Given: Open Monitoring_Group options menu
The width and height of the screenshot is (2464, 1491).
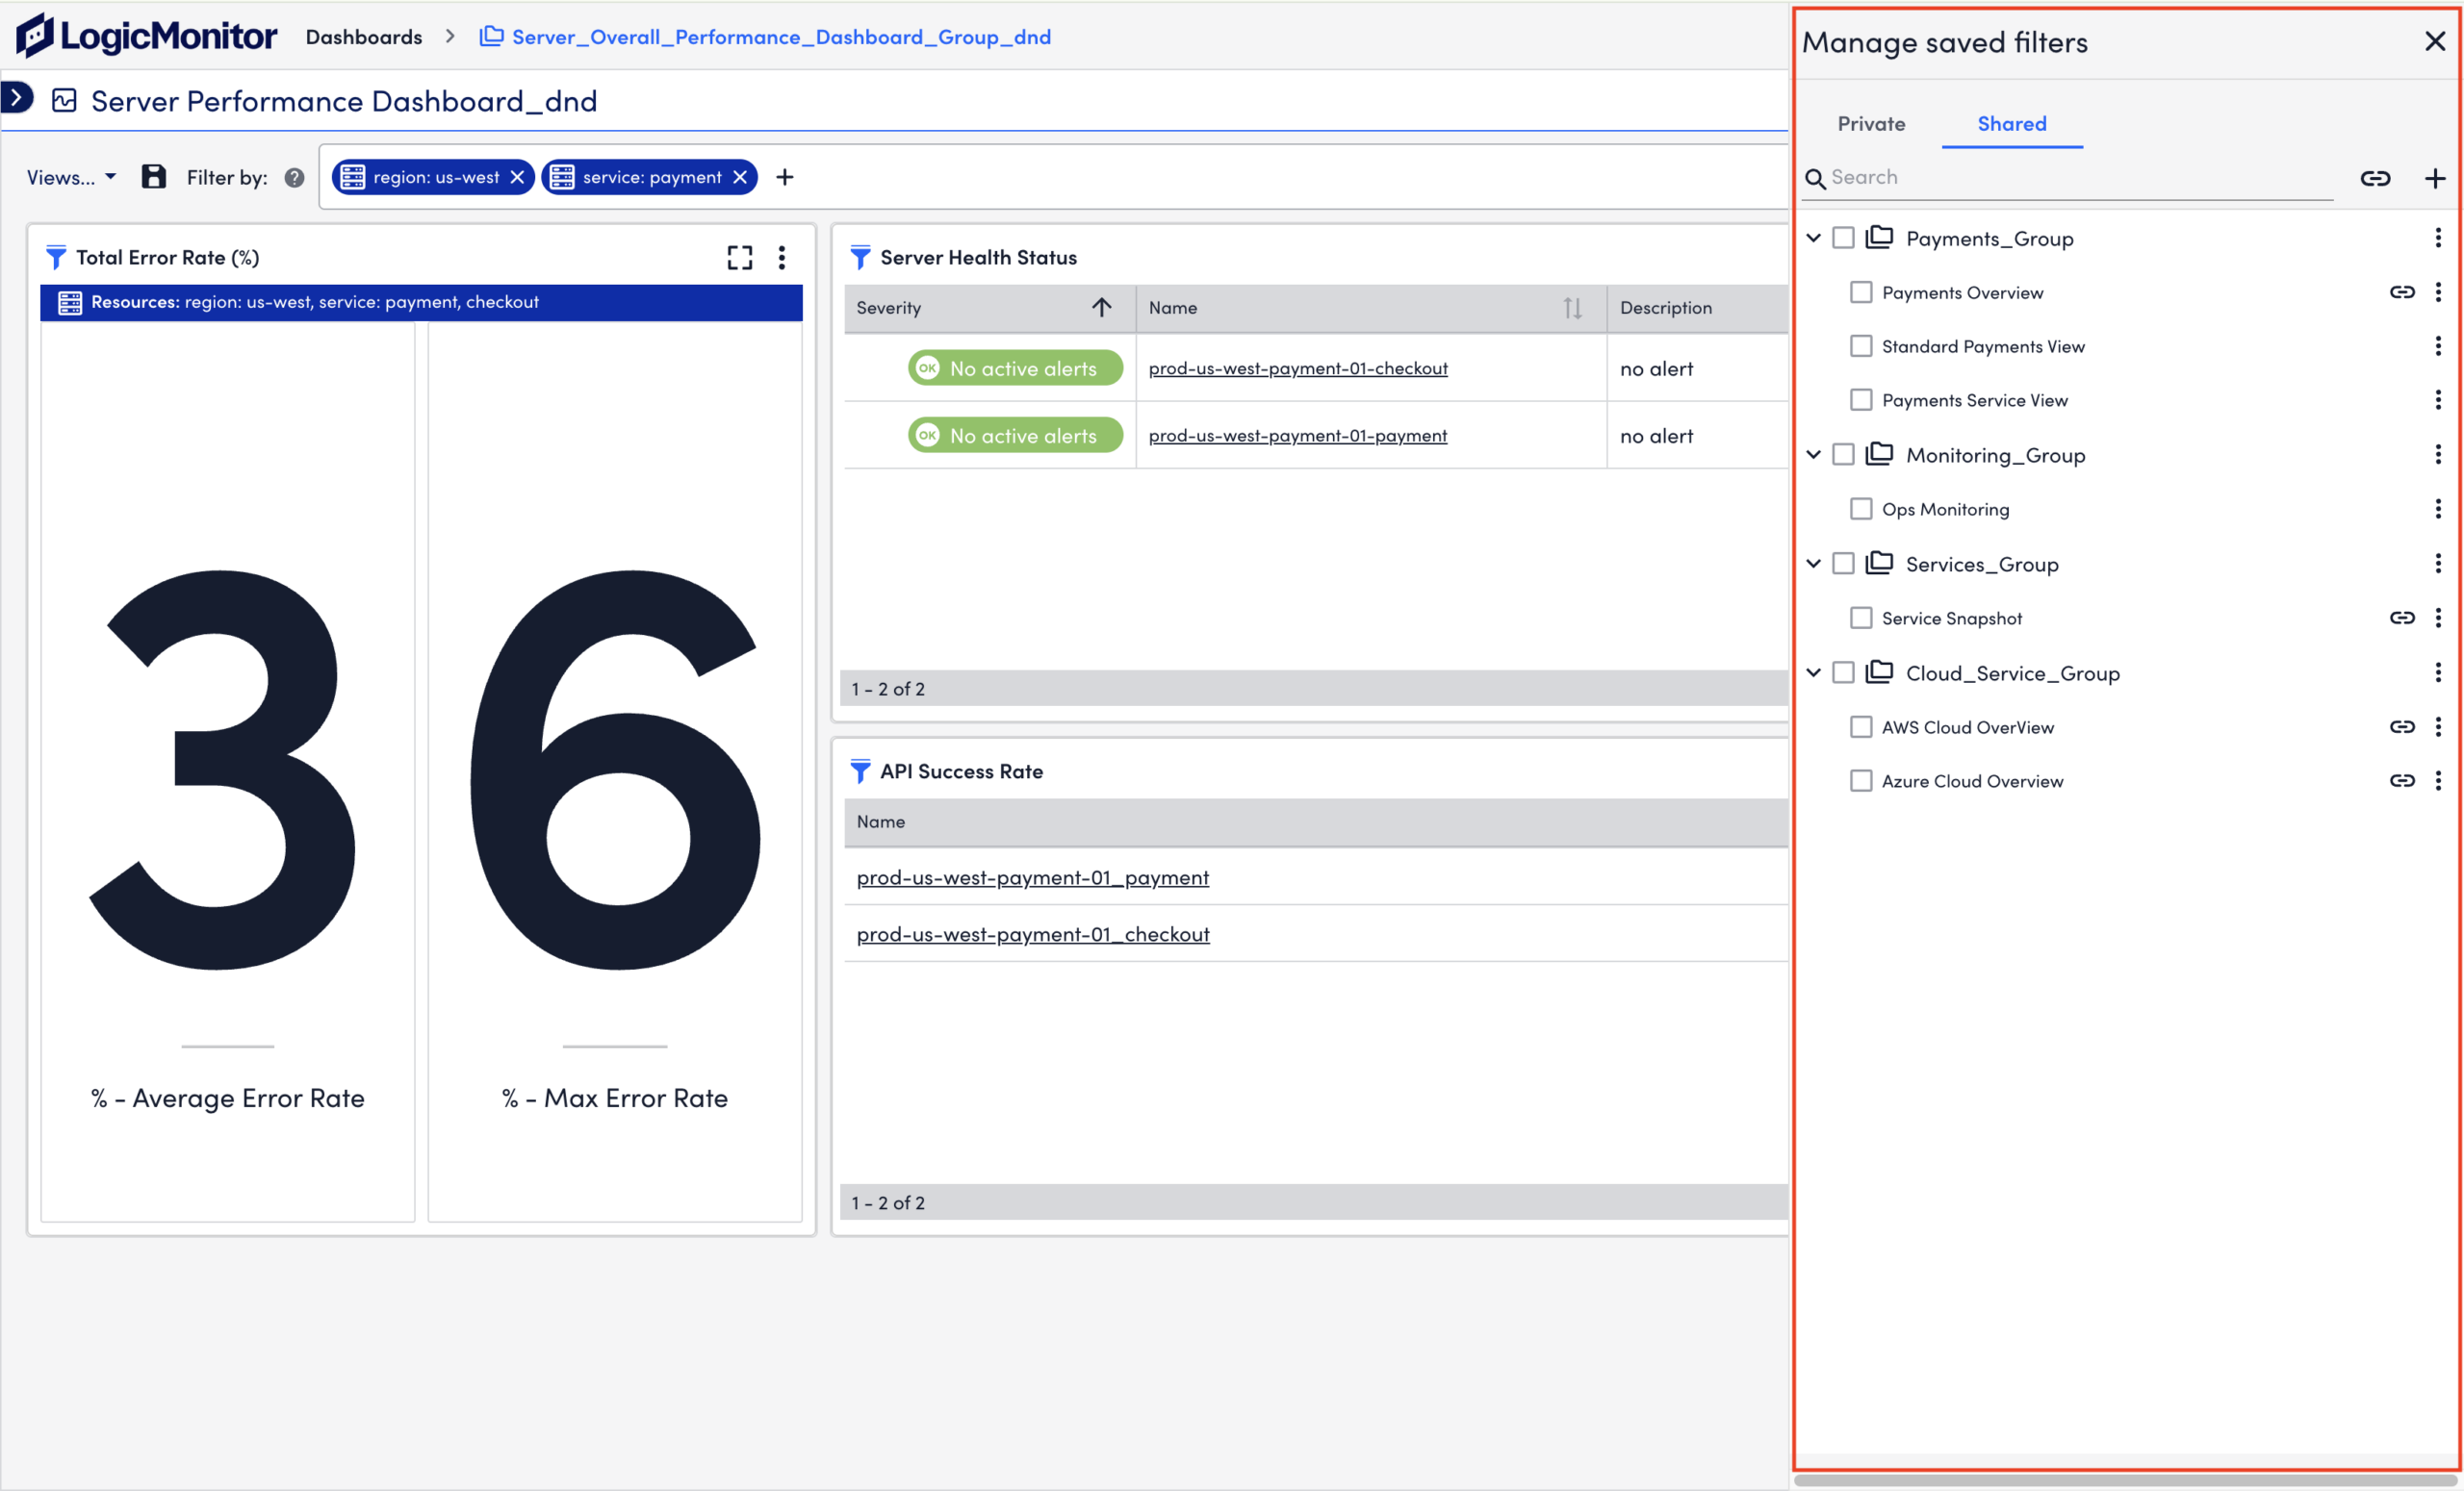Looking at the screenshot, I should [x=2438, y=455].
